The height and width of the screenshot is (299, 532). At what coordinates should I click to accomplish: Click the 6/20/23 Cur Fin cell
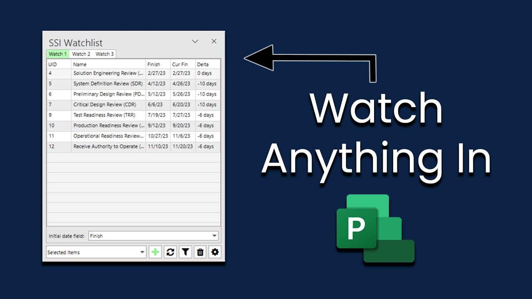click(x=183, y=105)
